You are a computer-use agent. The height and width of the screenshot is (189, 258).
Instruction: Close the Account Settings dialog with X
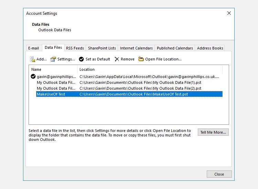point(229,13)
